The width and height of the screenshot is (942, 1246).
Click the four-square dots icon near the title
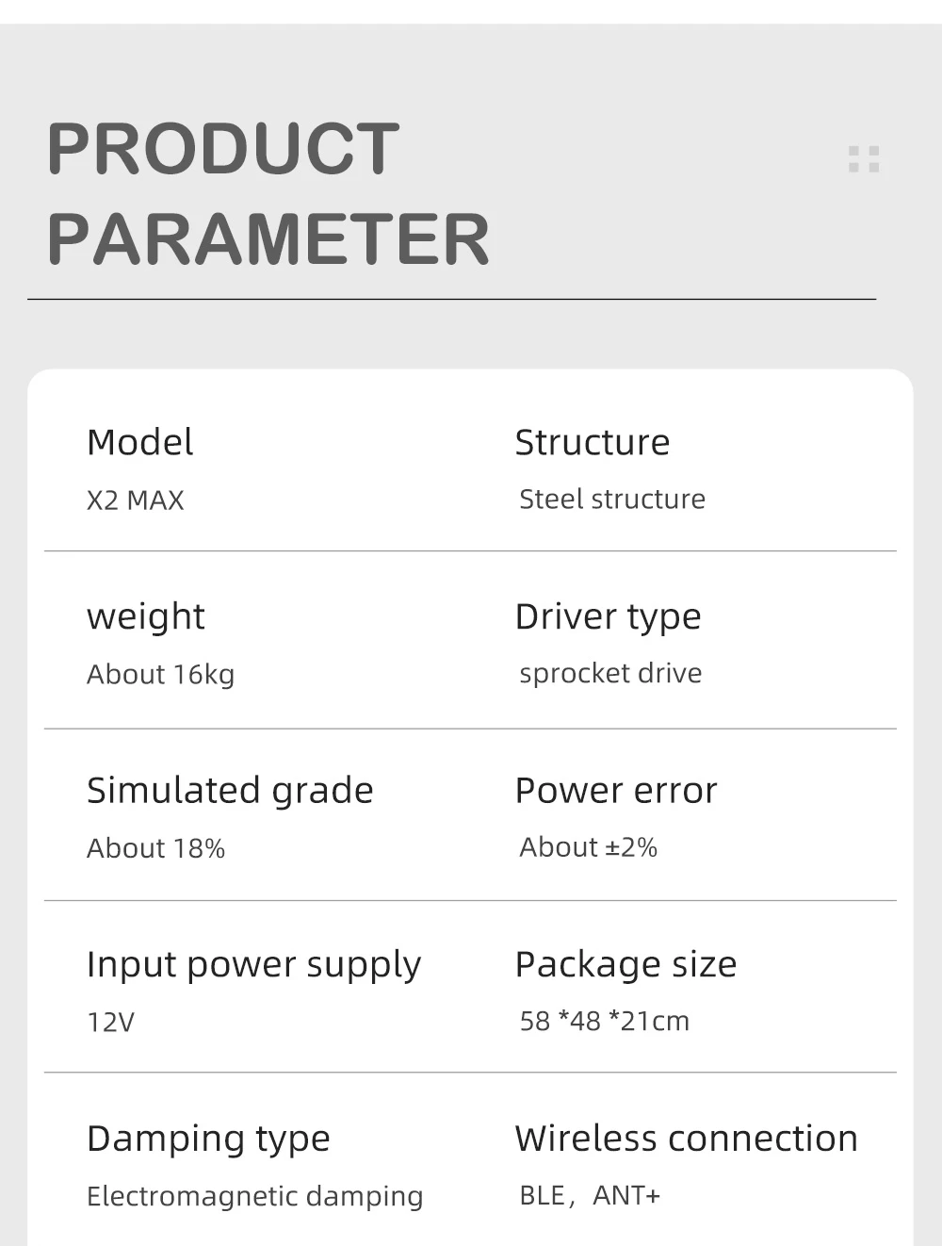coord(864,159)
